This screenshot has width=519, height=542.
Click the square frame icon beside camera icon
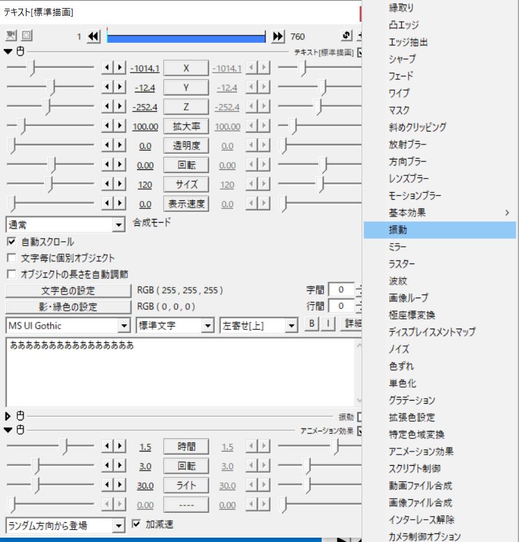click(27, 35)
